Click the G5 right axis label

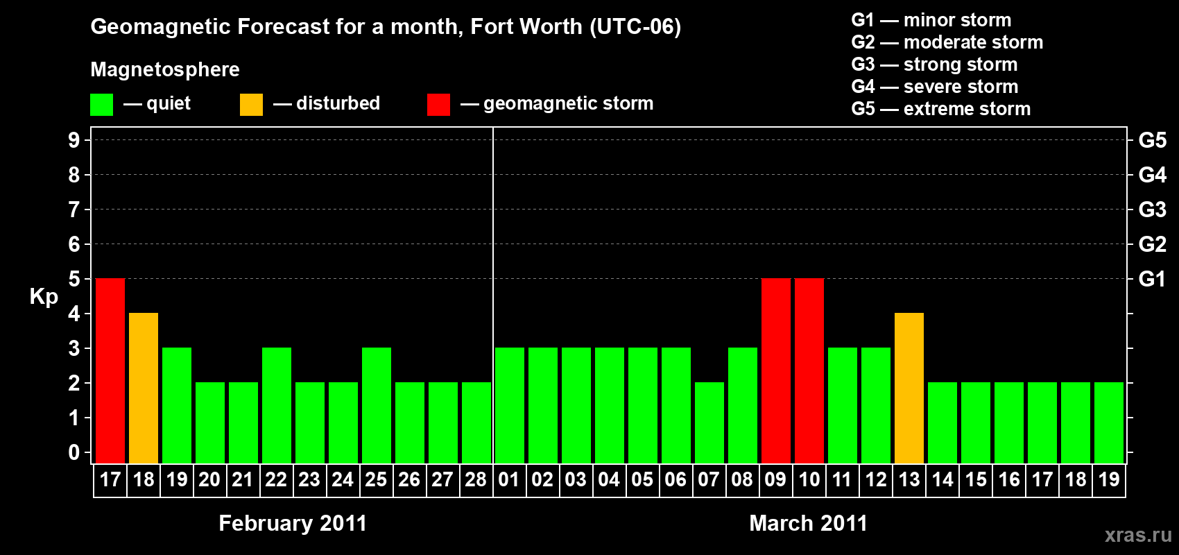pos(1153,140)
